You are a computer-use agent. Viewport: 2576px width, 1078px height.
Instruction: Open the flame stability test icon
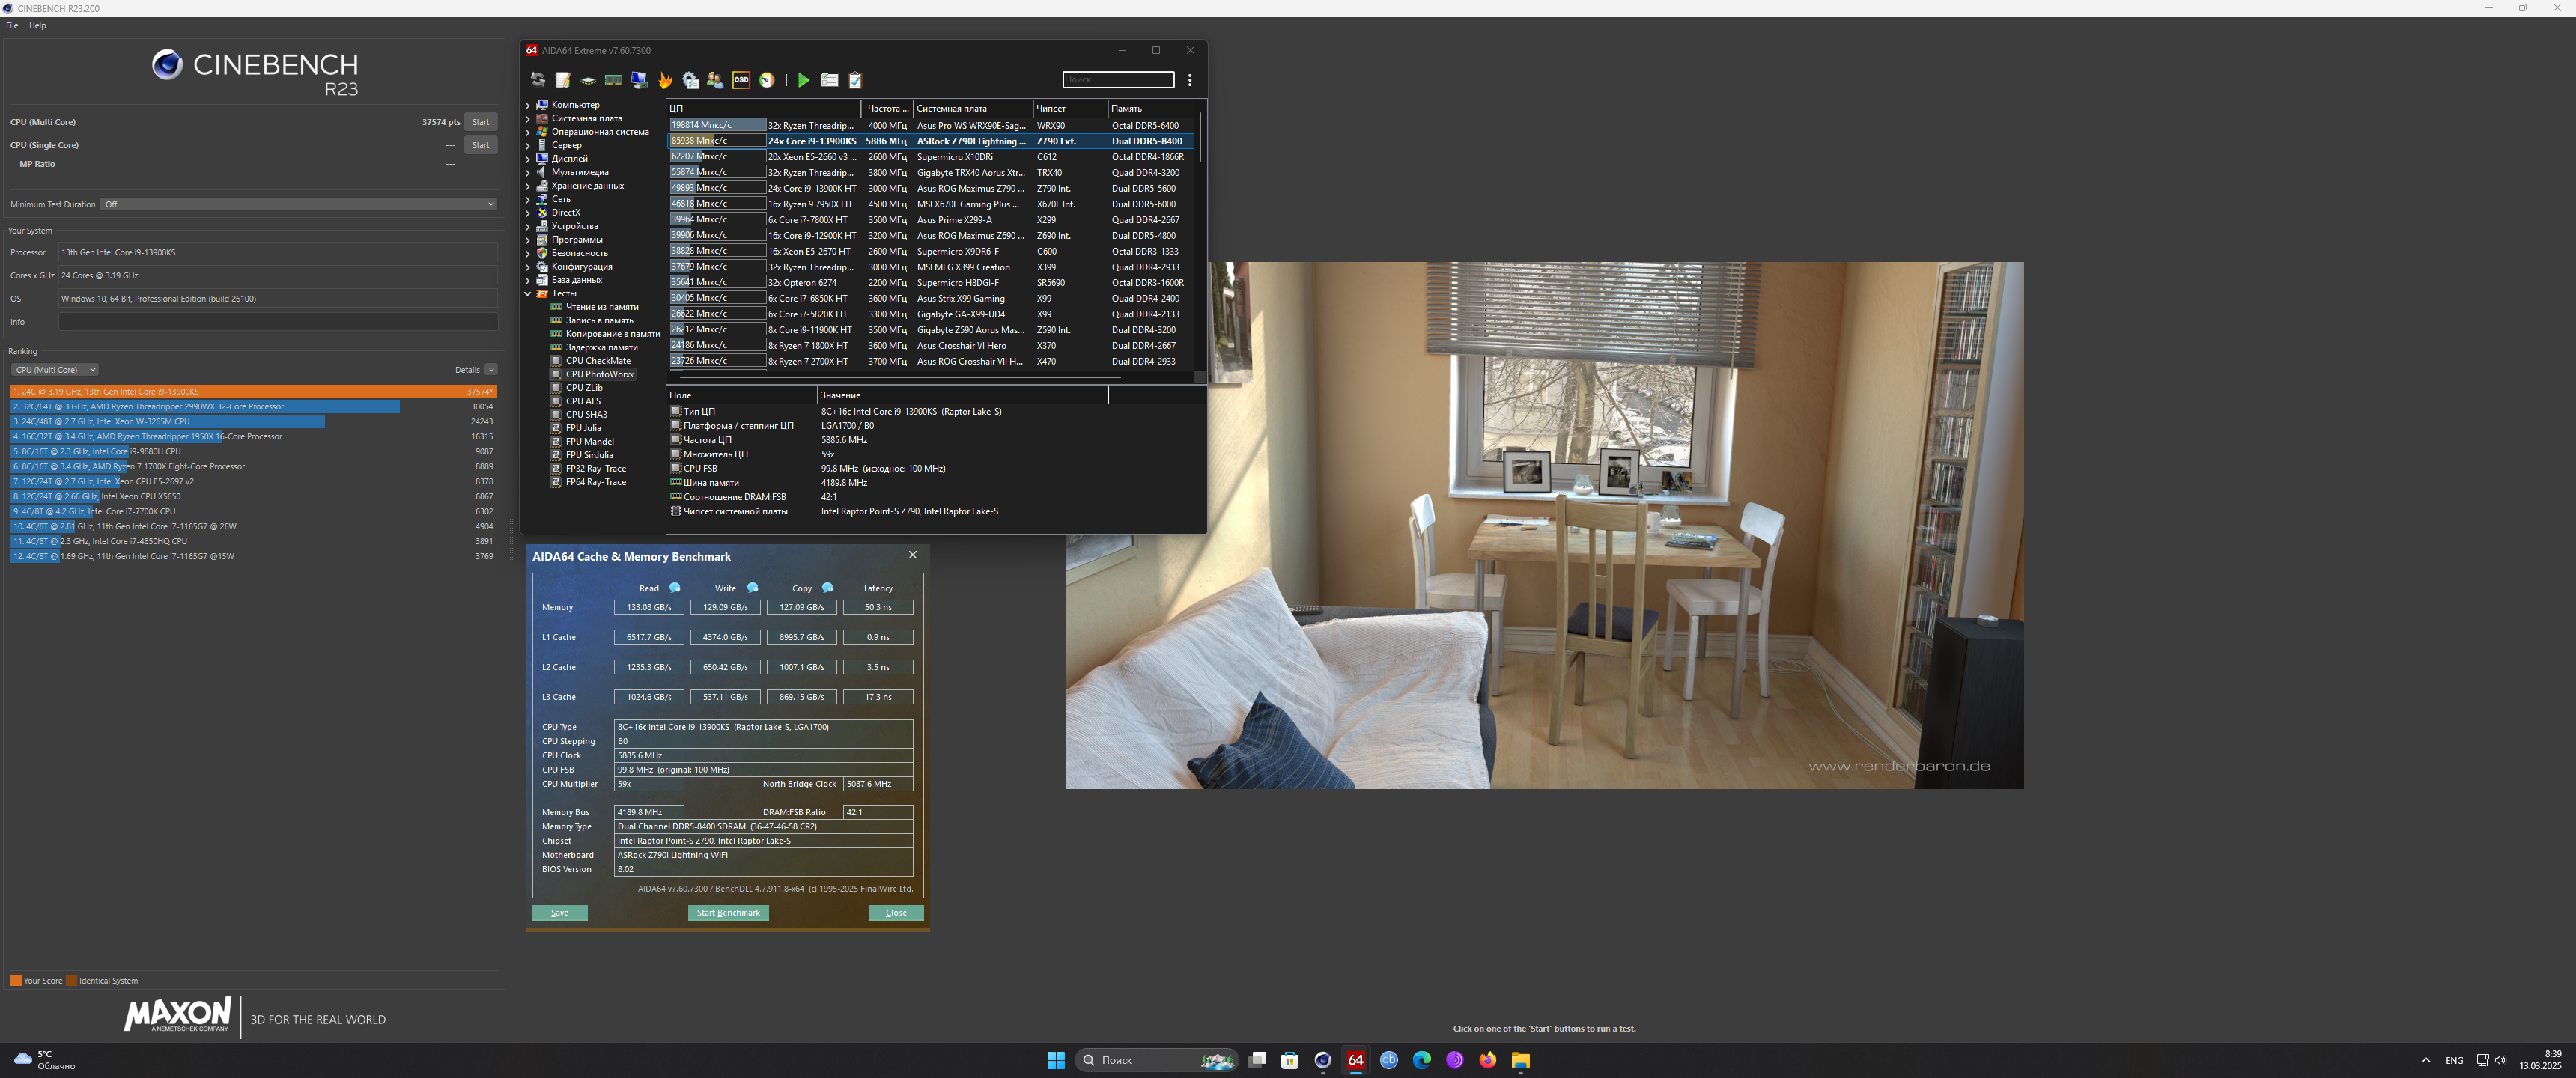(x=665, y=80)
